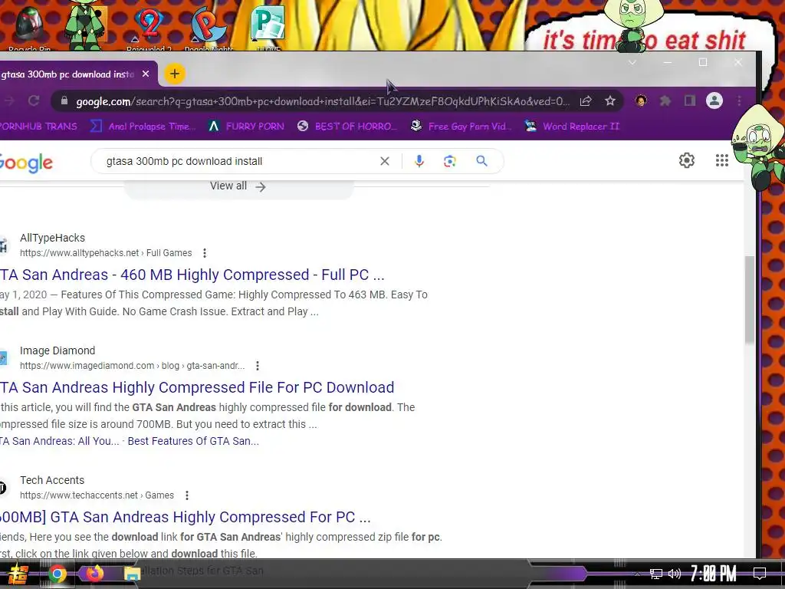Open the Extensions puzzle icon
This screenshot has height=589, width=785.
click(665, 101)
